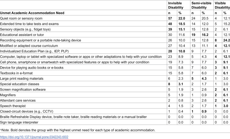Click the Sign language interpreter row label
This screenshot has height=139, width=230.
pyautogui.click(x=19, y=122)
